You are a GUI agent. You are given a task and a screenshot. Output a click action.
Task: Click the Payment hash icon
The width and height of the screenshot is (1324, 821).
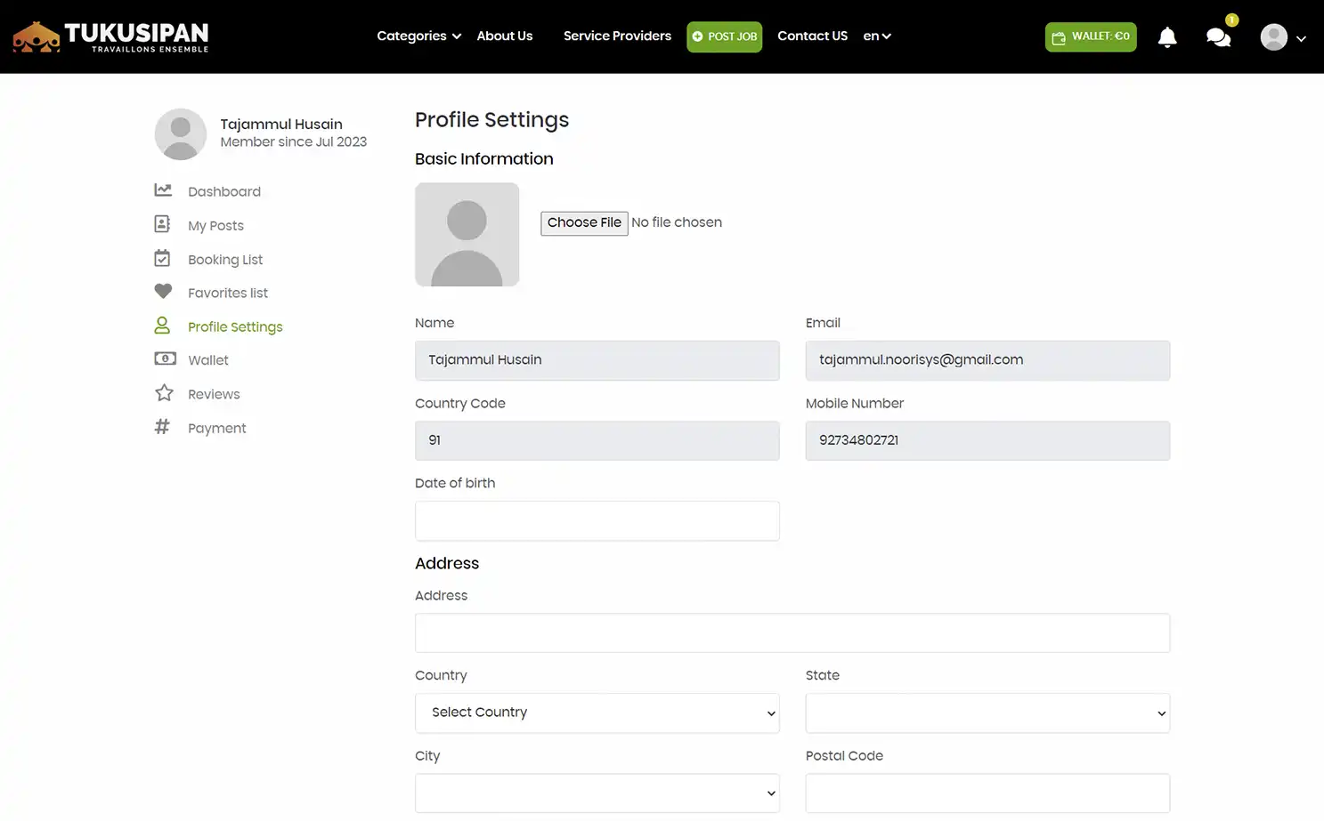(162, 426)
